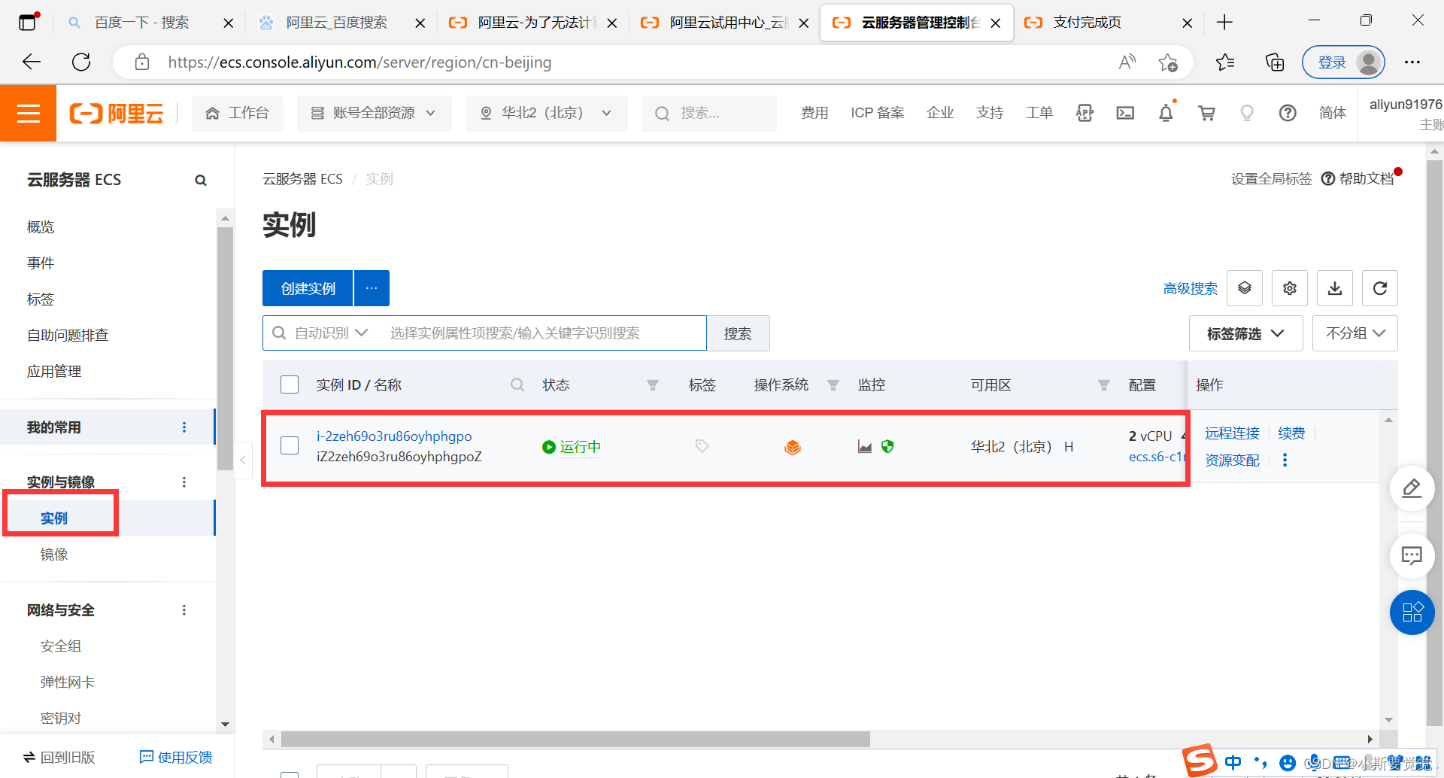Open 应用管理 in sidebar
The image size is (1444, 778).
[x=54, y=372]
